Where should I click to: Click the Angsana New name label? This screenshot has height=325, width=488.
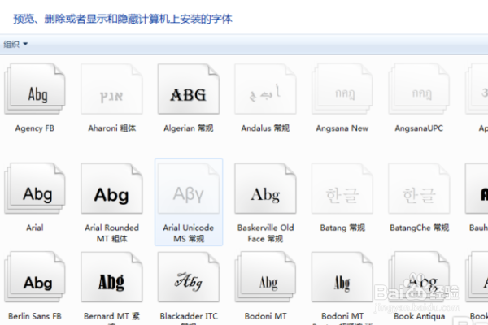click(x=342, y=128)
